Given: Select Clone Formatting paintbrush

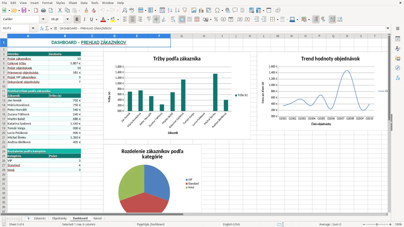Looking at the screenshot, I should [x=86, y=10].
